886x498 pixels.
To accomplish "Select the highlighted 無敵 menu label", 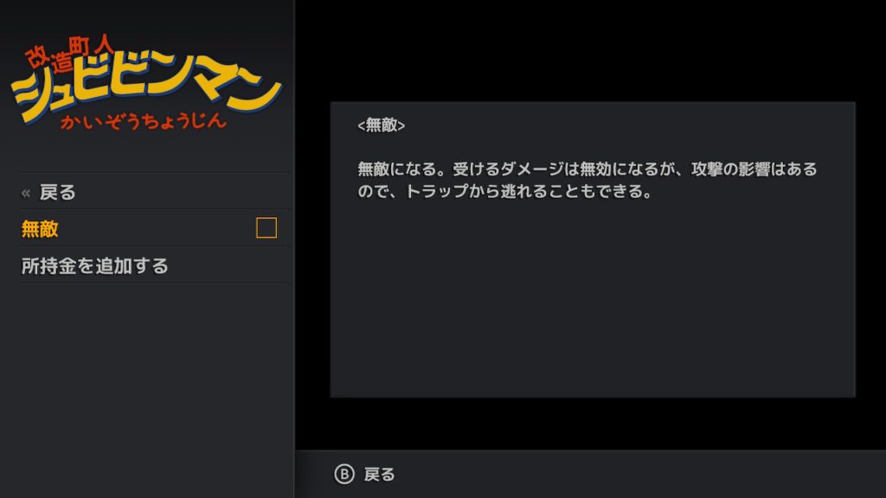I will pos(40,228).
